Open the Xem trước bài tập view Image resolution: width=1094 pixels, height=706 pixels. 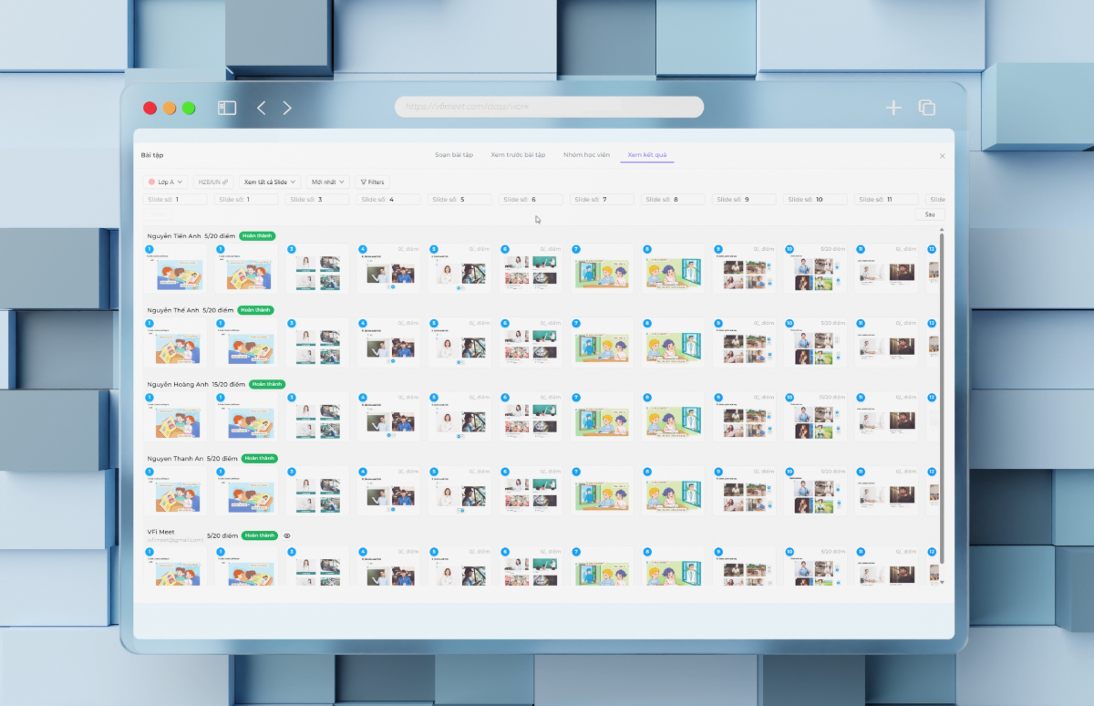click(x=517, y=155)
